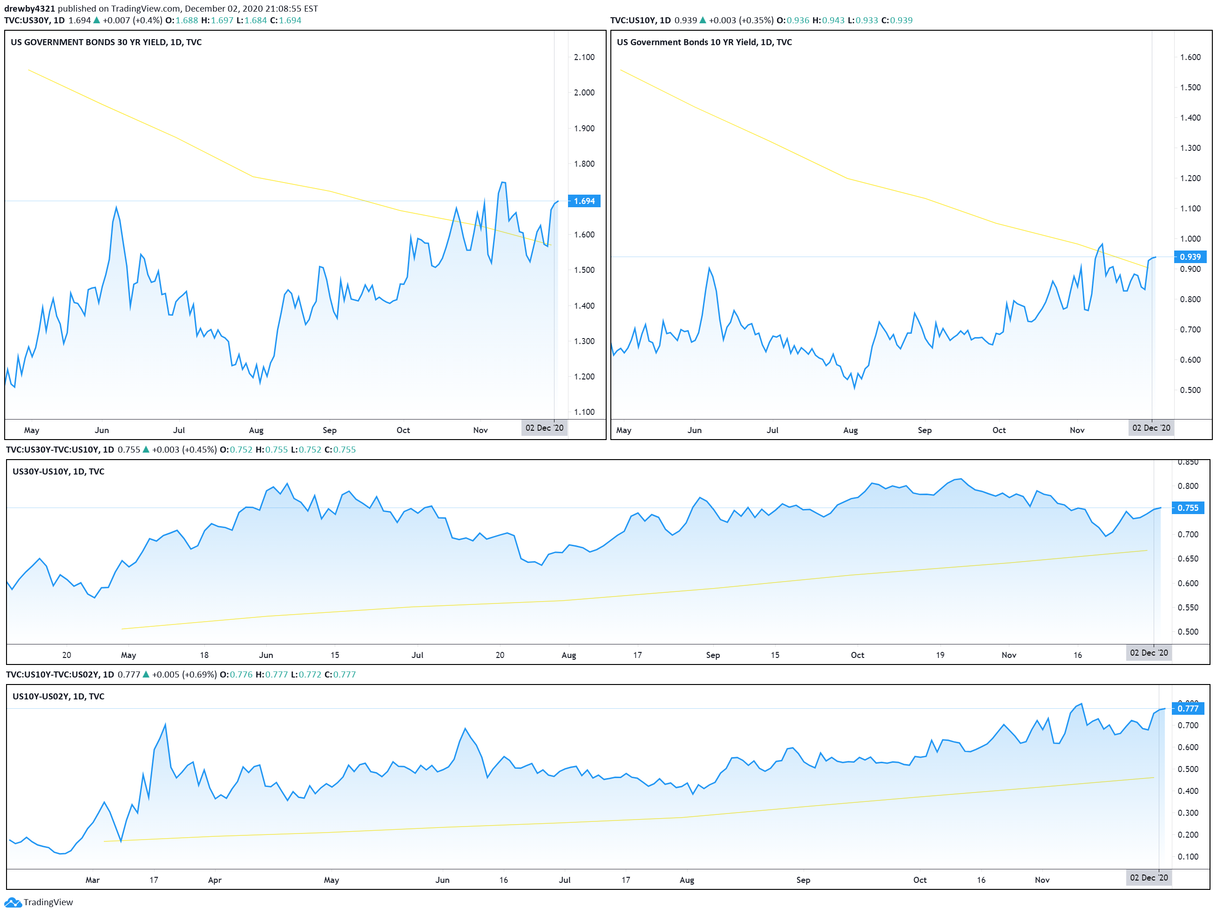Click the 'Oct' label on US10Y chart time axis
This screenshot has height=915, width=1217.
point(999,430)
